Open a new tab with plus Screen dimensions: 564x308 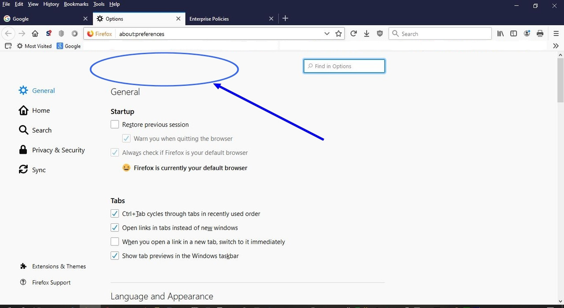[x=285, y=19]
